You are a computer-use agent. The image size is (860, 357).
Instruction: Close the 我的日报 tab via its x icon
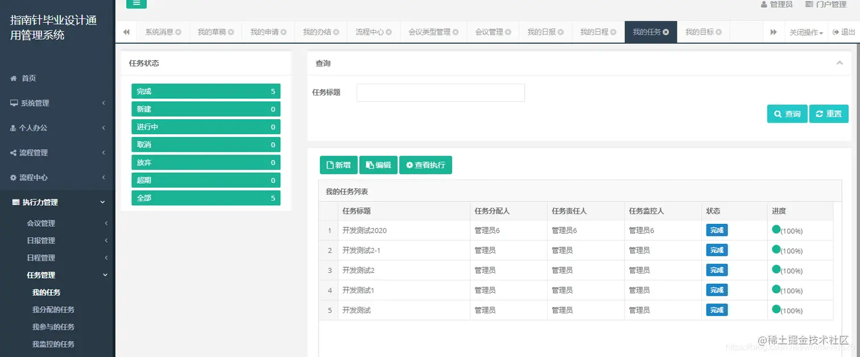coord(561,32)
